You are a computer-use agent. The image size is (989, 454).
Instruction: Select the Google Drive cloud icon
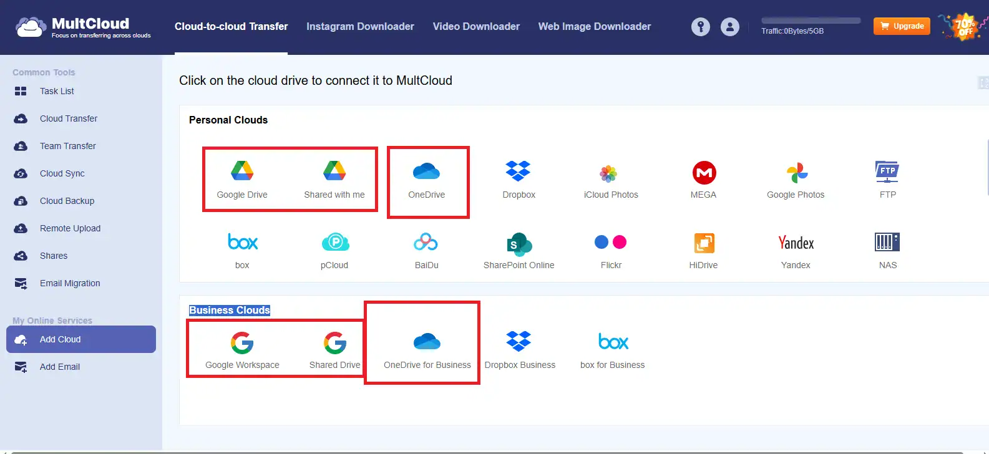242,171
